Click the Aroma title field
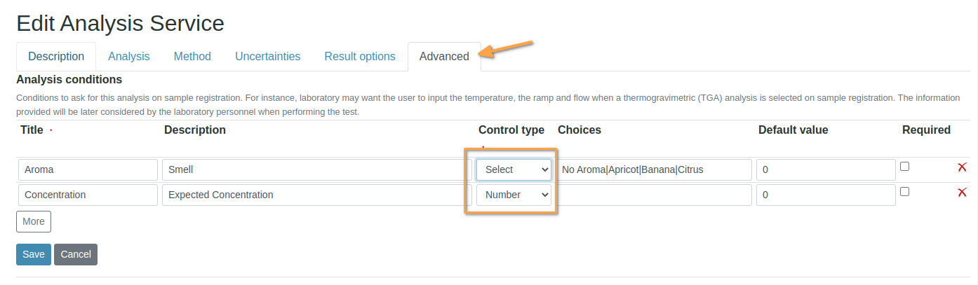 coord(88,169)
